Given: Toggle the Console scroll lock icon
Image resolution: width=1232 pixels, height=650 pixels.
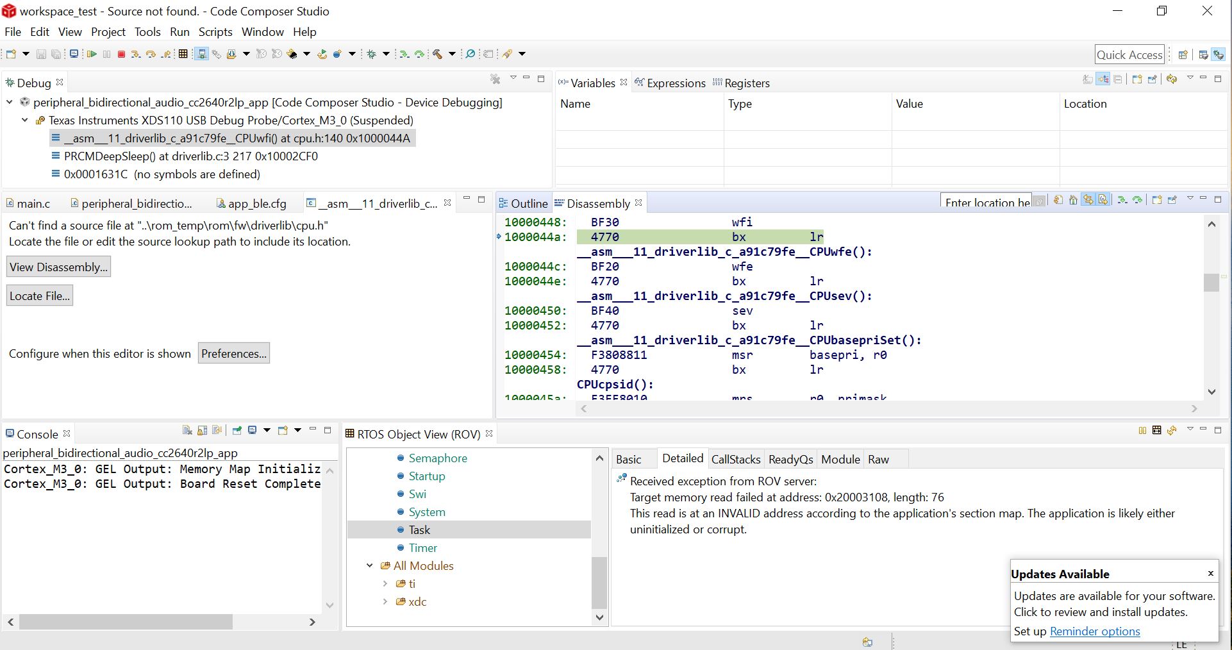Looking at the screenshot, I should click(x=203, y=431).
